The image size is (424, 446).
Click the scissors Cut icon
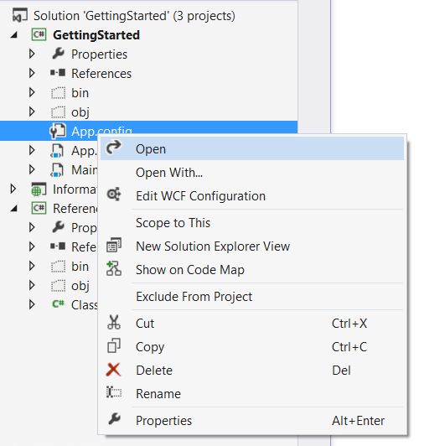point(114,323)
